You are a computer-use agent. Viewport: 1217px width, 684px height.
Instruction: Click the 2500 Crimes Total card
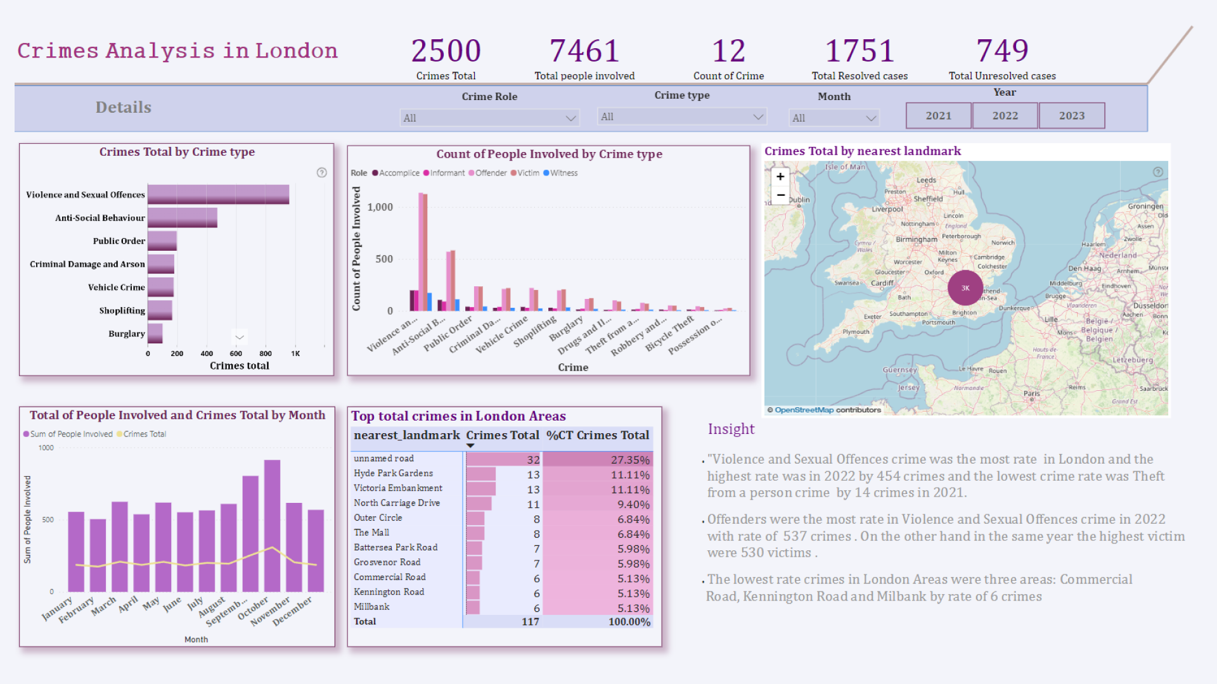(446, 58)
